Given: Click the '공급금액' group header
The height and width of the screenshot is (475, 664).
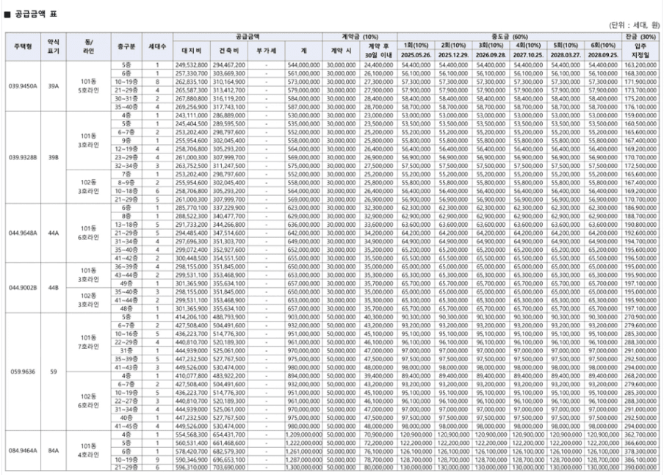Looking at the screenshot, I should pos(248,37).
